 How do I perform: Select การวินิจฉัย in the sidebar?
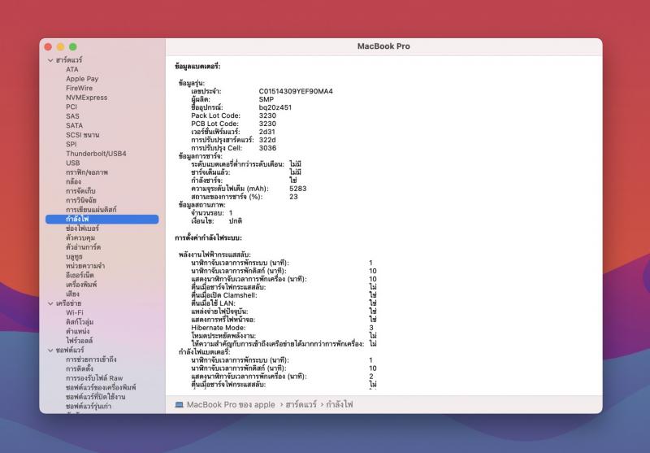tap(81, 200)
